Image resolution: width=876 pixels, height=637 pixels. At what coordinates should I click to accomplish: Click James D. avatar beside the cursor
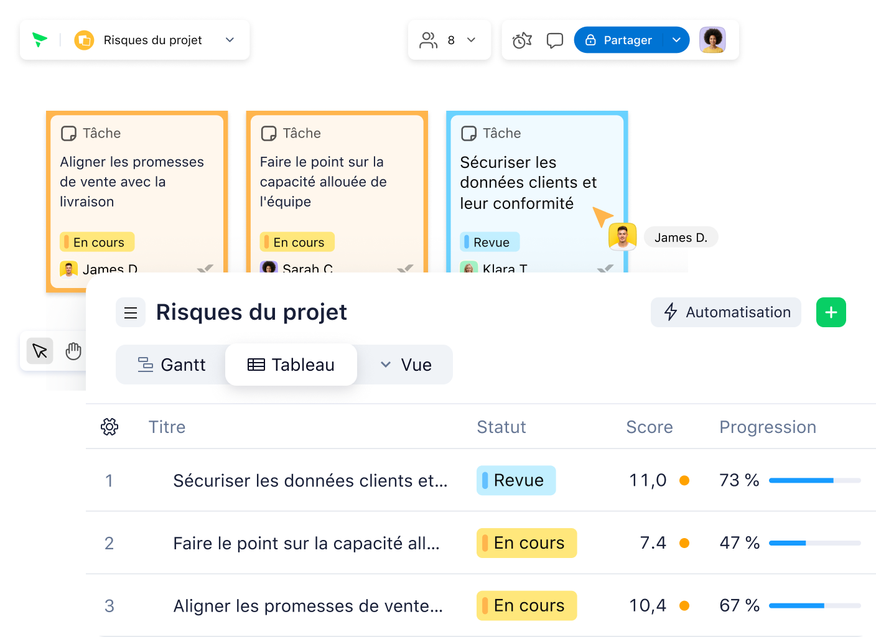tap(622, 237)
